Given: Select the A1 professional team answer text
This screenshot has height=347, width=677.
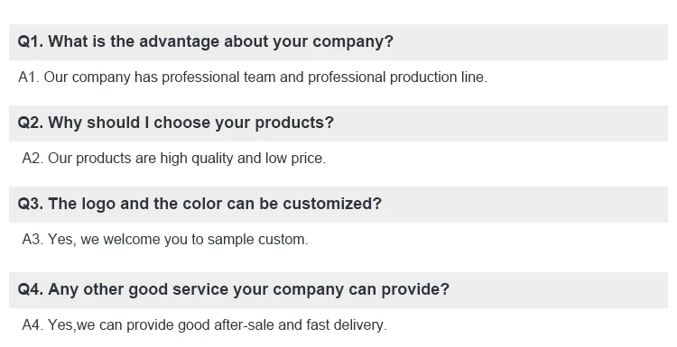Looking at the screenshot, I should pos(253,78).
